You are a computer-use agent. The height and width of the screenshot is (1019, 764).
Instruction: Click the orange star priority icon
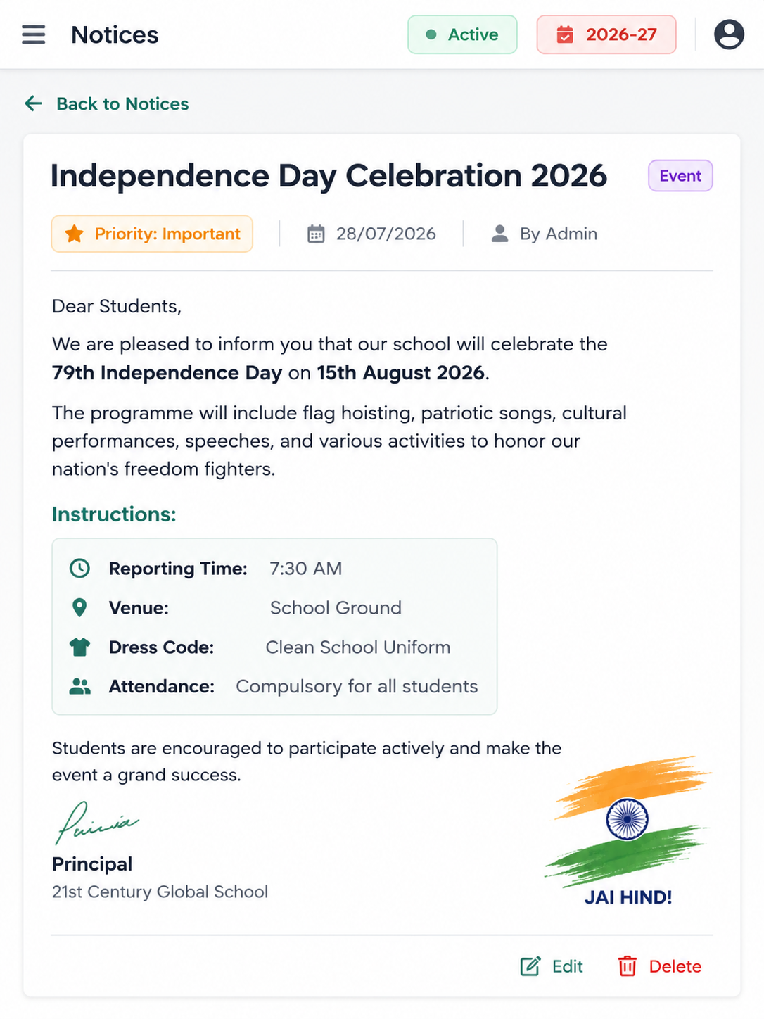coord(74,234)
